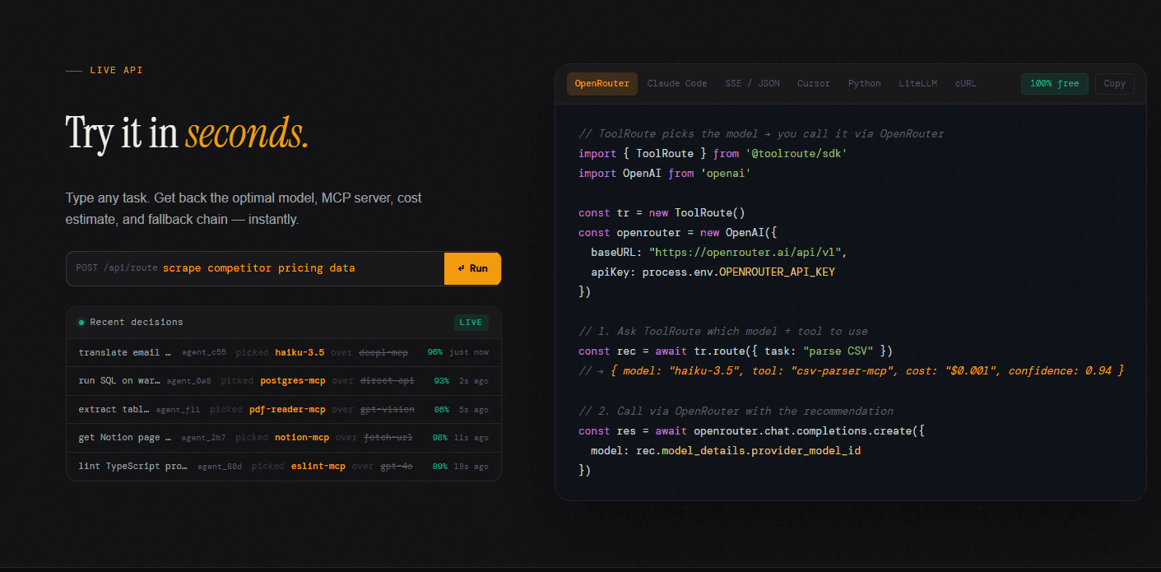1161x572 pixels.
Task: Select the translate email decision row
Action: coord(284,352)
